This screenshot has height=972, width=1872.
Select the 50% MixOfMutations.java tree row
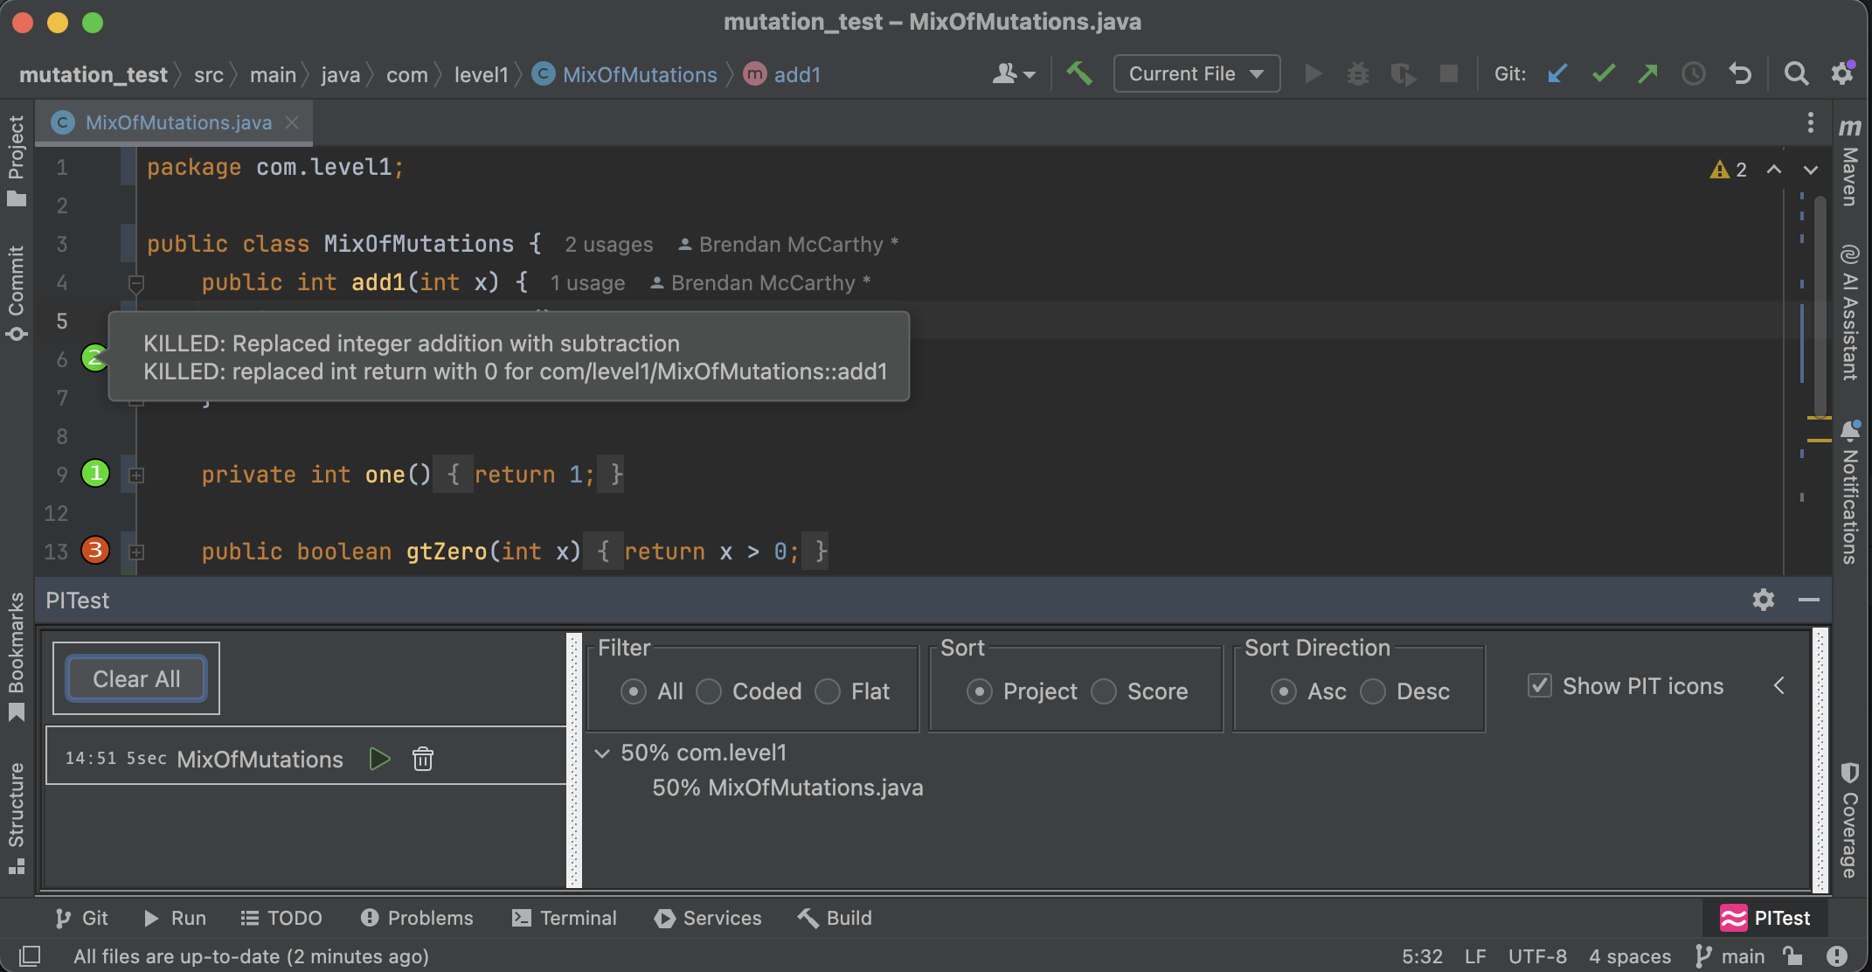tap(787, 788)
